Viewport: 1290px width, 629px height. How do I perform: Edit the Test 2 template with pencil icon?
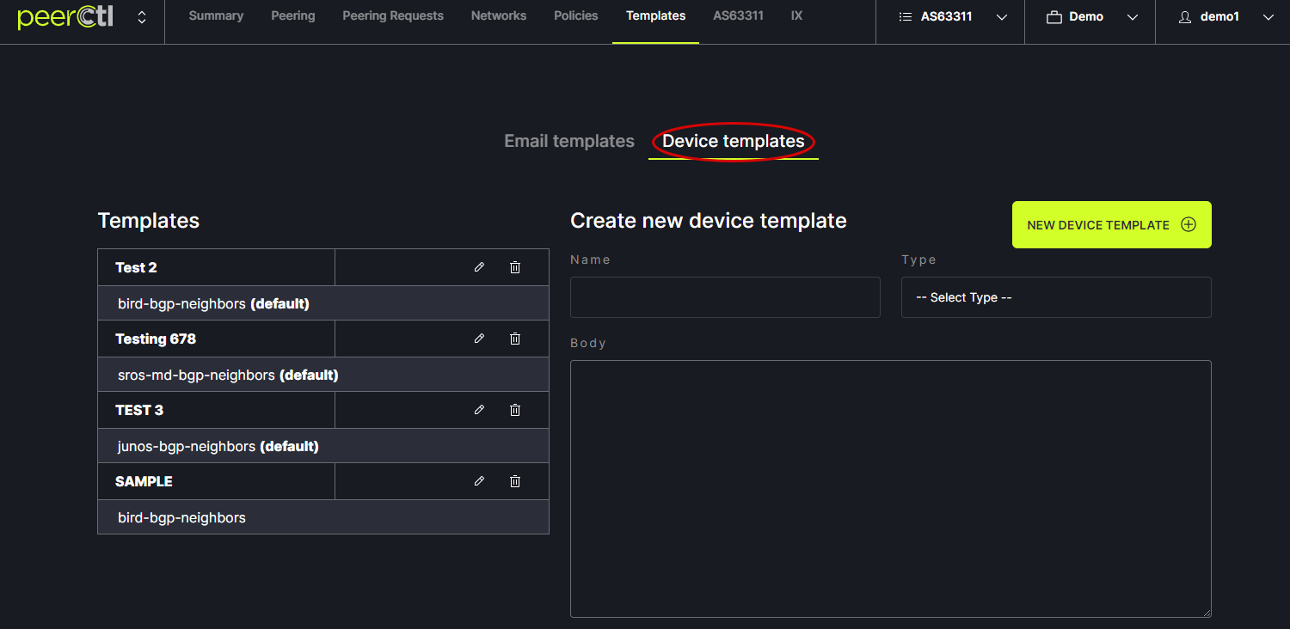[479, 267]
